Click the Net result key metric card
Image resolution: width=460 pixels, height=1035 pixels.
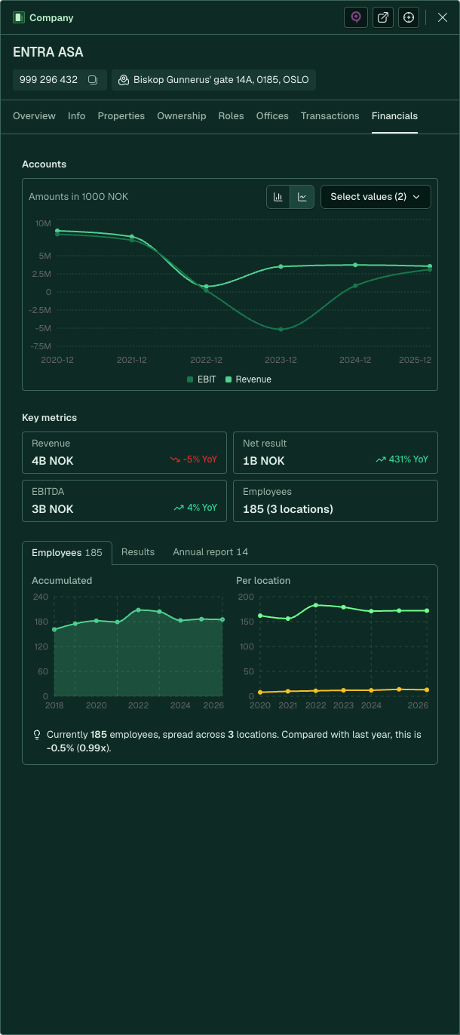point(336,453)
